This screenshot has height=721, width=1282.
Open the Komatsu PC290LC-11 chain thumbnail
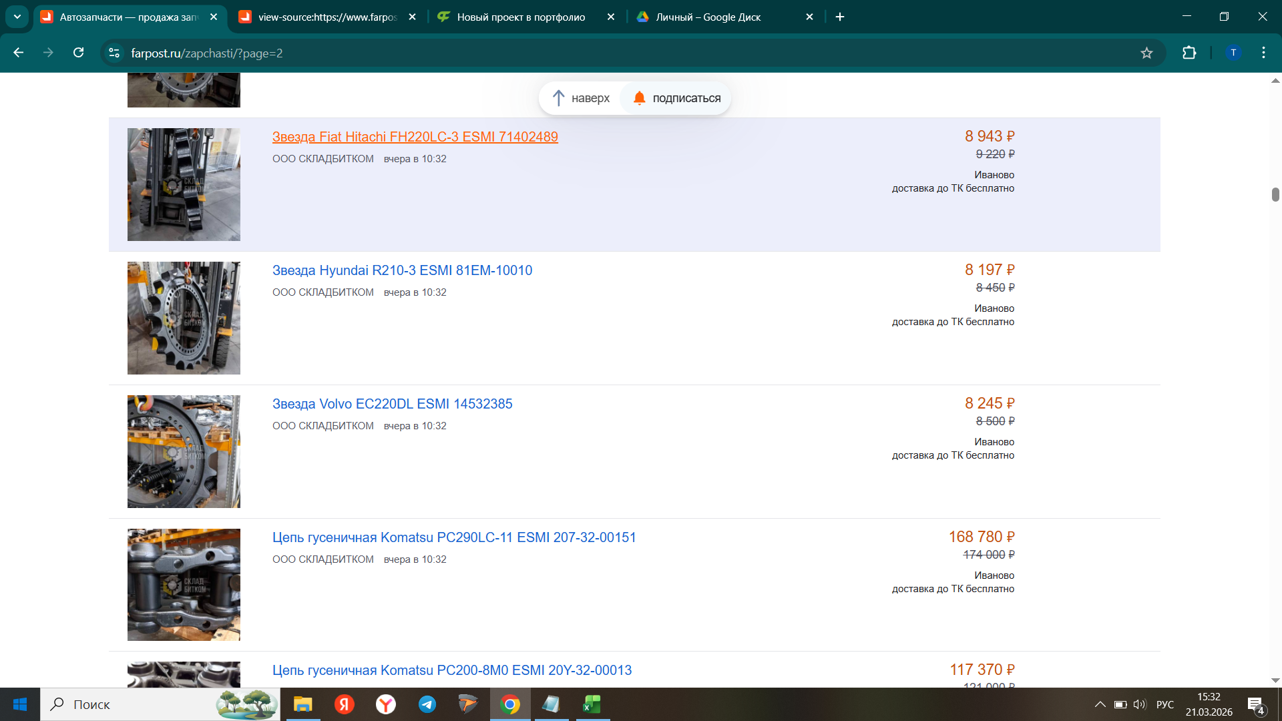[x=184, y=585]
